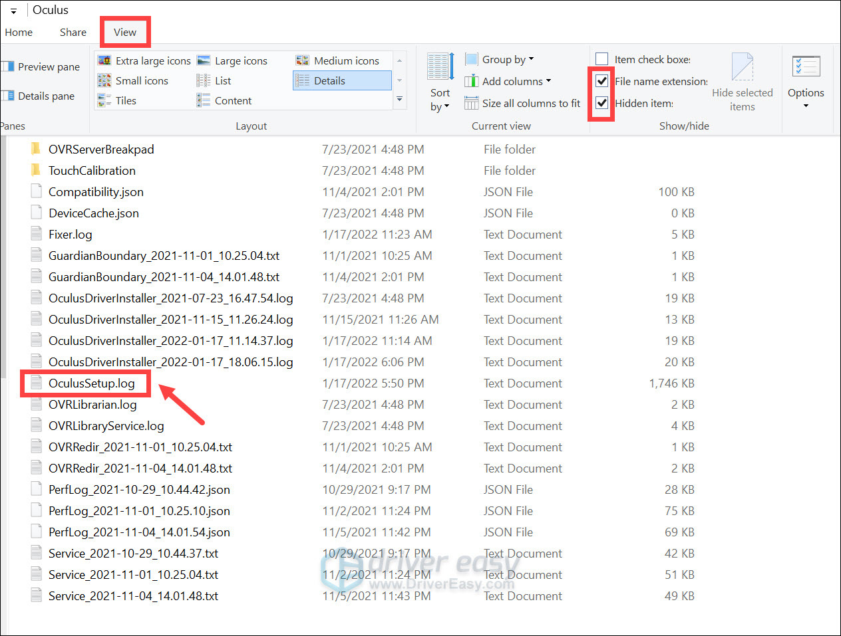
Task: Select OVRRedir_2021-11-04_14.01.48.txt file
Action: (x=140, y=468)
